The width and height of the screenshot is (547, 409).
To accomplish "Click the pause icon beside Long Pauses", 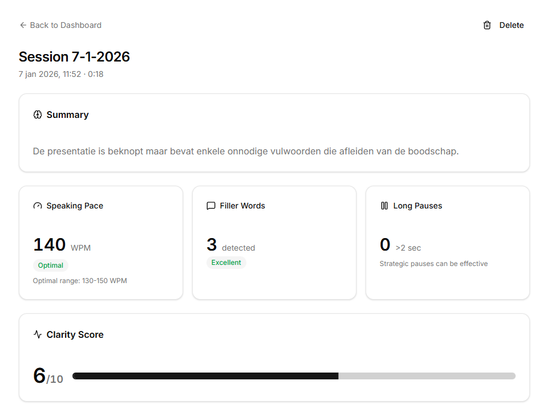I will click(384, 206).
